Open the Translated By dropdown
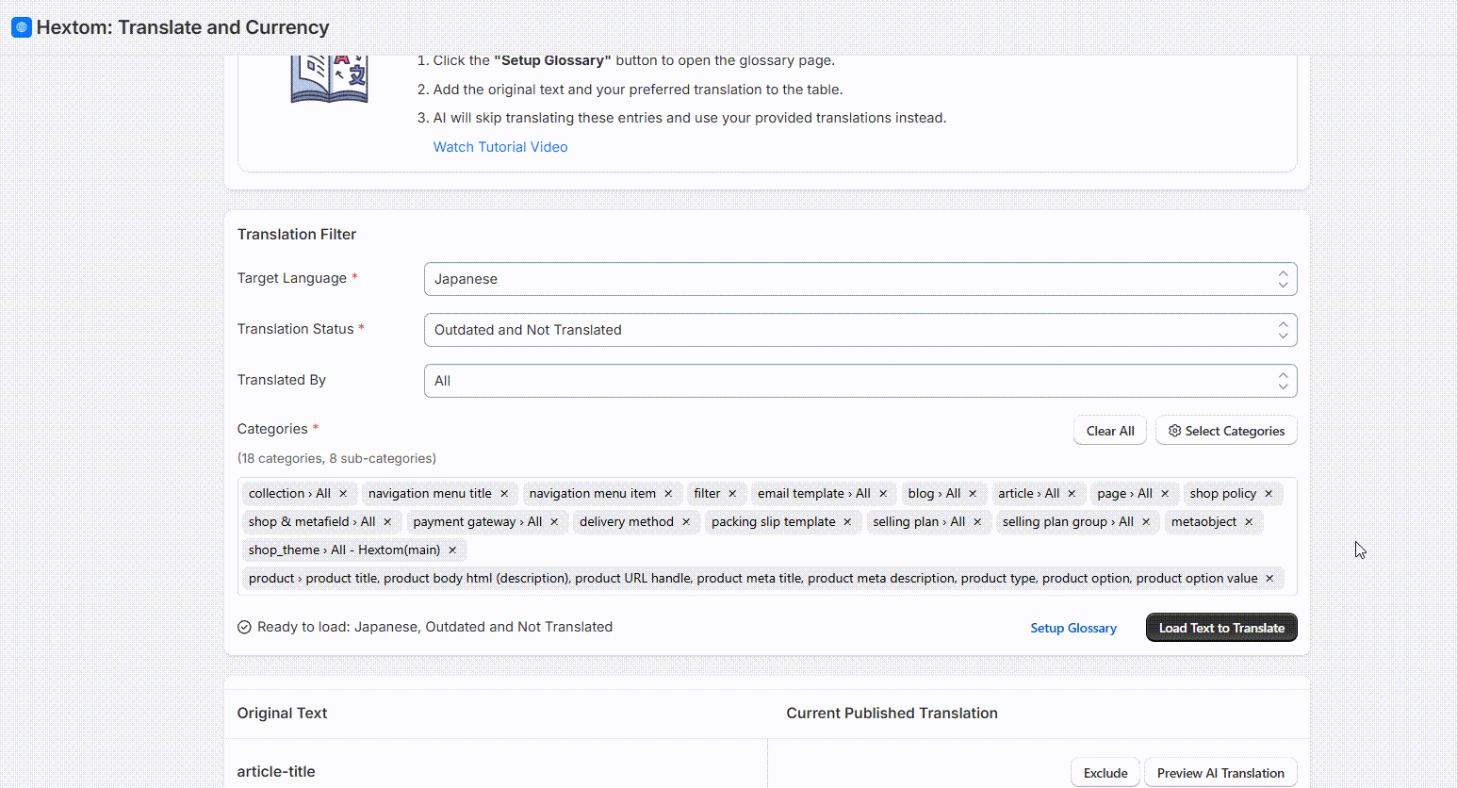This screenshot has width=1457, height=788. (x=860, y=381)
